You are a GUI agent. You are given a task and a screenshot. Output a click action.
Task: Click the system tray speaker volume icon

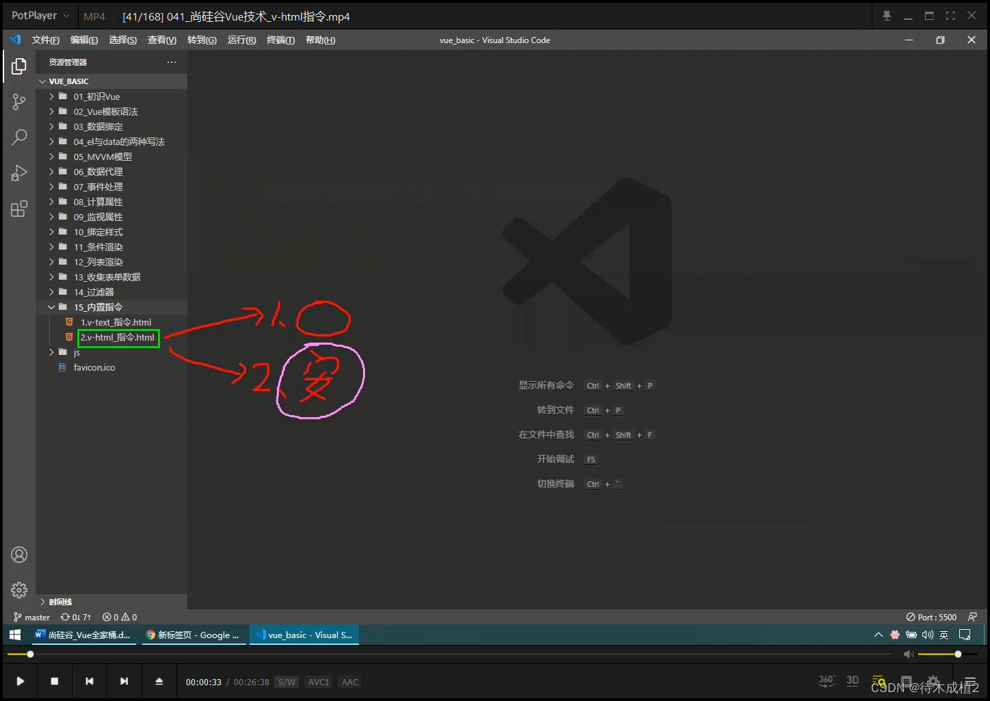(x=928, y=635)
